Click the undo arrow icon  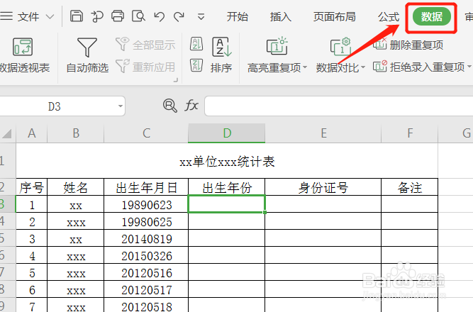point(159,16)
